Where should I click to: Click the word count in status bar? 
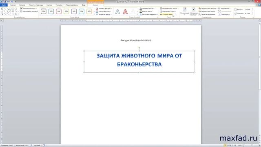[22, 145]
